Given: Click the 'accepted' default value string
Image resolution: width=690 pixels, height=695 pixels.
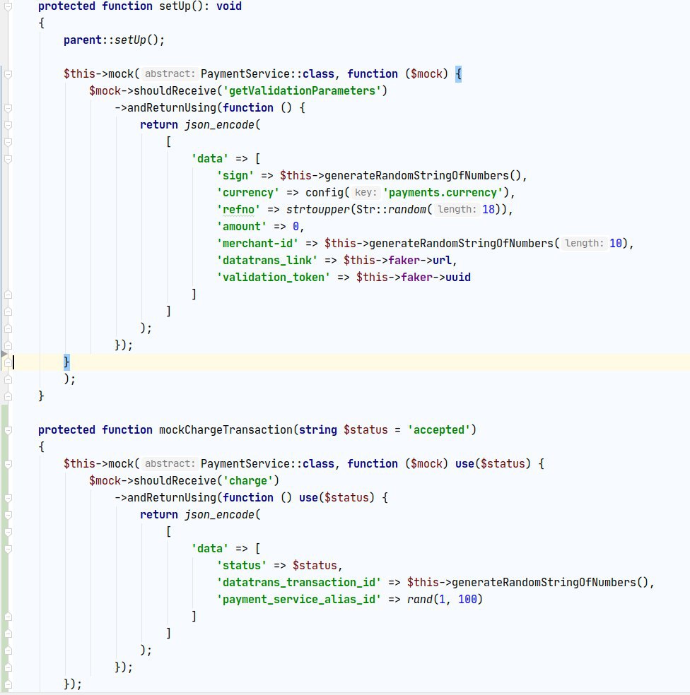Looking at the screenshot, I should (x=439, y=430).
